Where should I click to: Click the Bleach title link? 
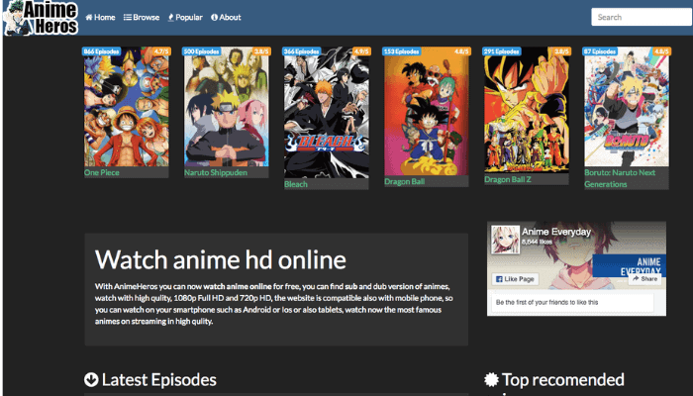(296, 184)
